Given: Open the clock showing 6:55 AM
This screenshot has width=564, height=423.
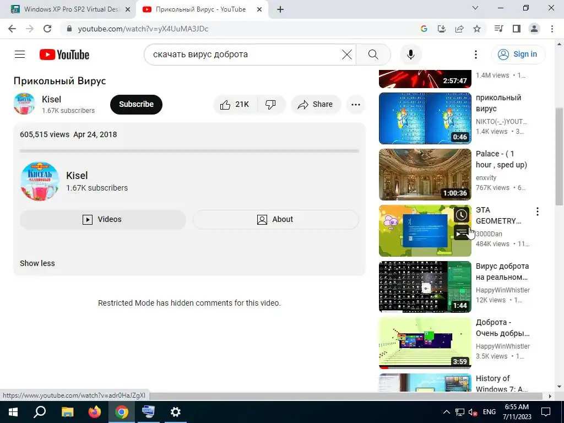Looking at the screenshot, I should tap(517, 412).
